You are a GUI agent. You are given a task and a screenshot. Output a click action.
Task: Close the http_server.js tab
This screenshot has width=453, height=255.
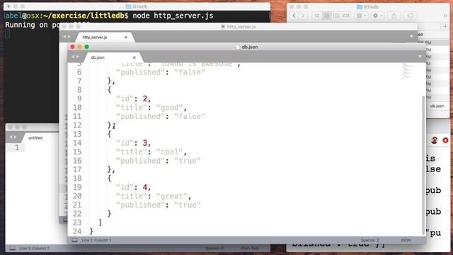pos(126,38)
